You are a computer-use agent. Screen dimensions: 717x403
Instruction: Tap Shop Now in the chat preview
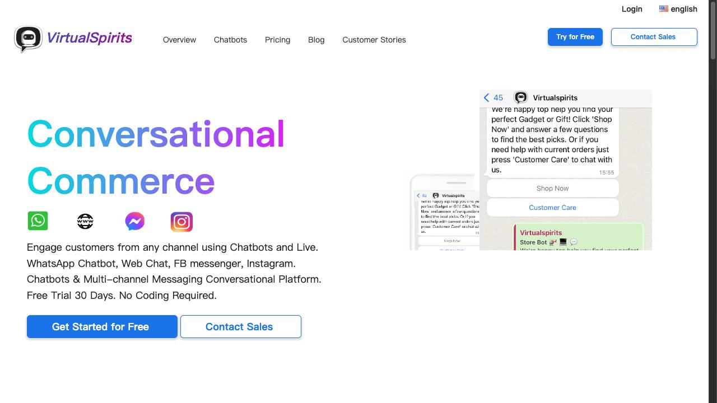pos(553,189)
